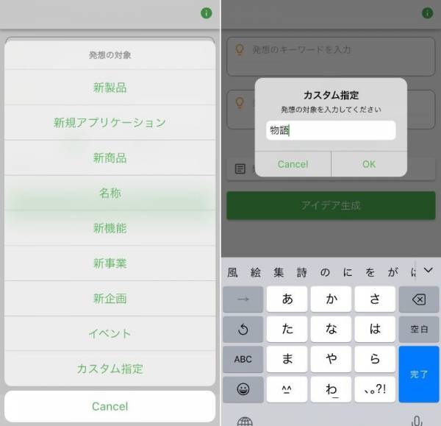Click the text field containing 物語

[x=331, y=131]
